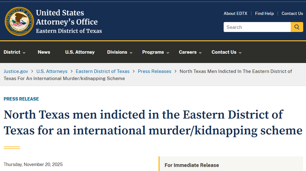306x171 pixels.
Task: Open the Find Help link
Action: pyautogui.click(x=264, y=13)
